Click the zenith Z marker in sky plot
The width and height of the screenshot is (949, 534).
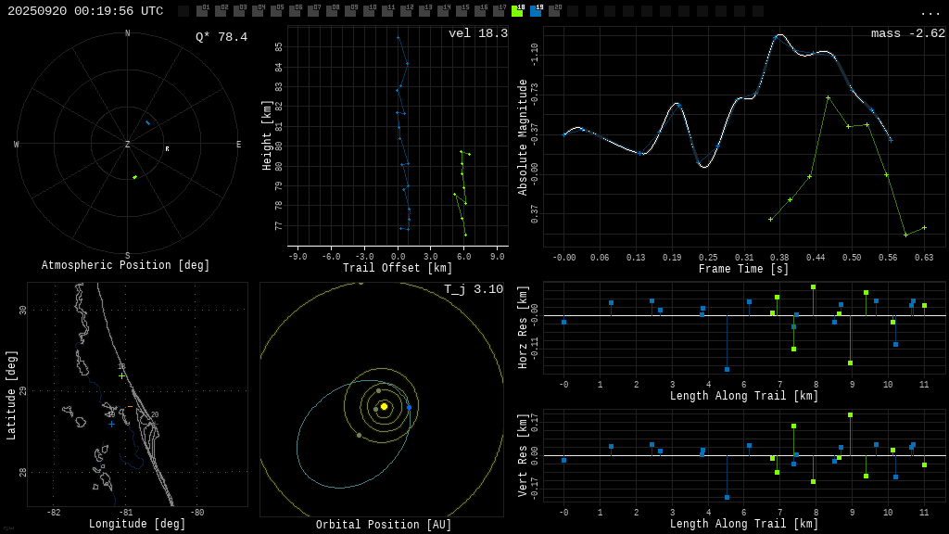128,145
